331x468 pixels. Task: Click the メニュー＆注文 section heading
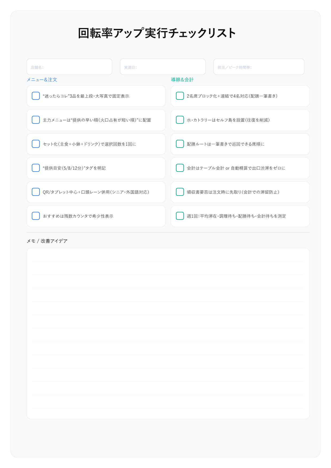tap(42, 80)
